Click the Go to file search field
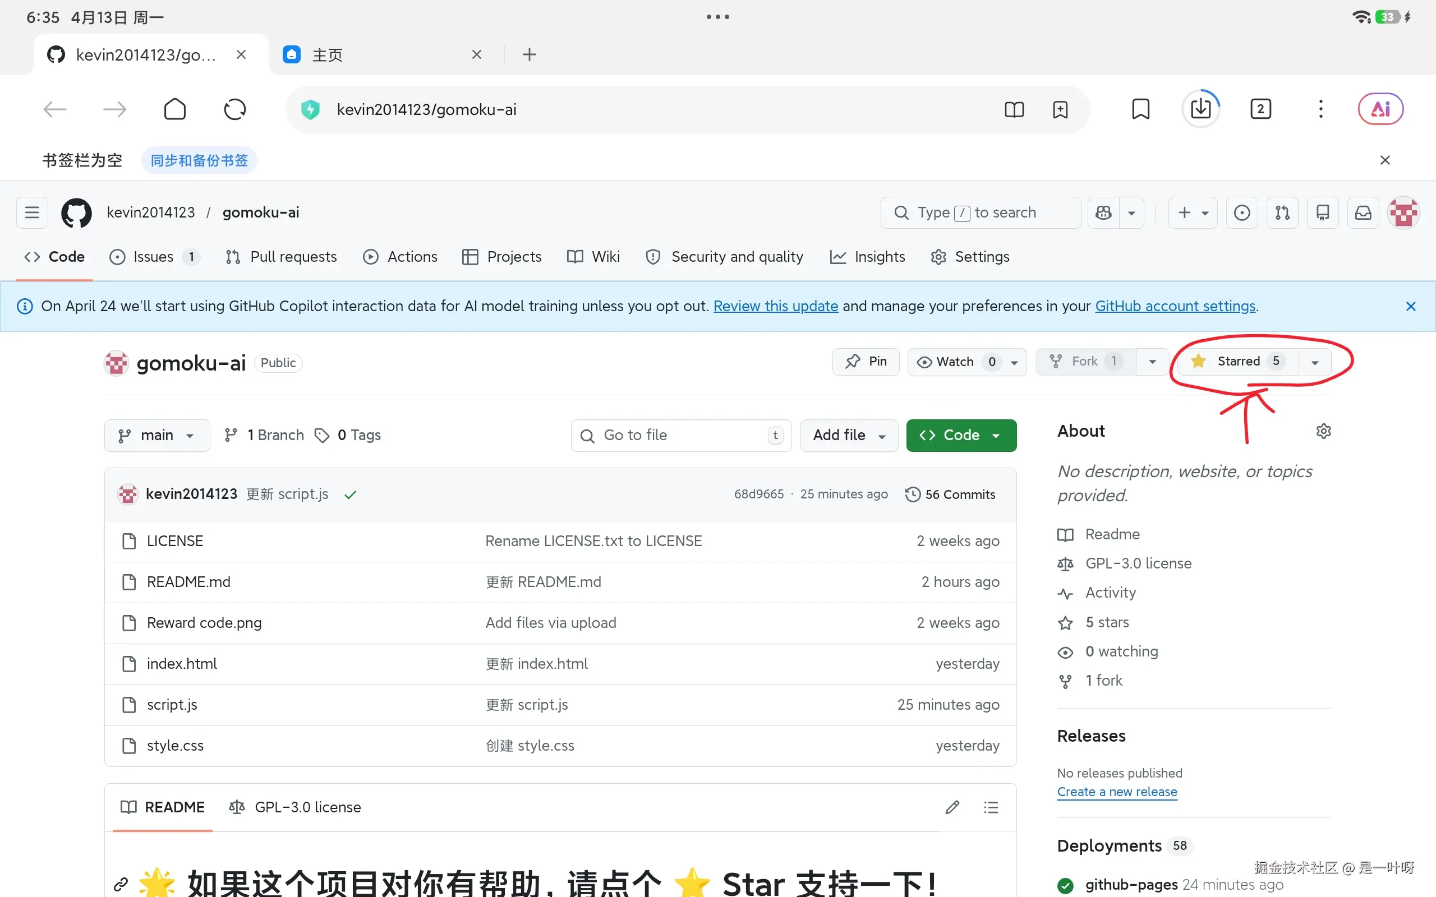The width and height of the screenshot is (1436, 897). 680,435
